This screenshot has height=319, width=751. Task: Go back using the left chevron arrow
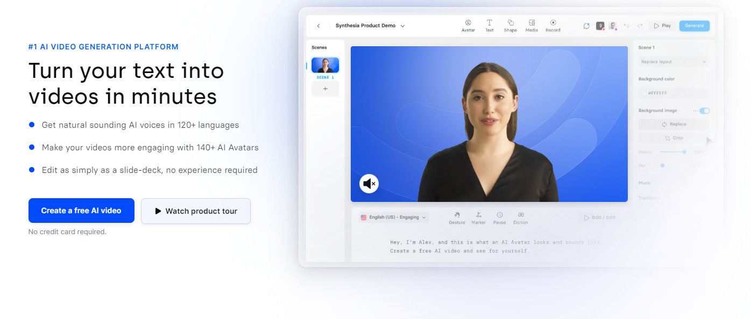(x=318, y=26)
